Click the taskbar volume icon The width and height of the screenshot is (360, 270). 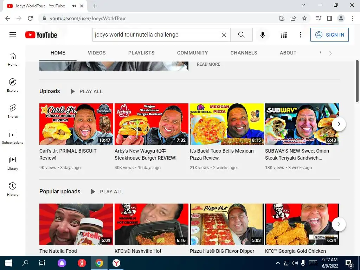coord(295,263)
